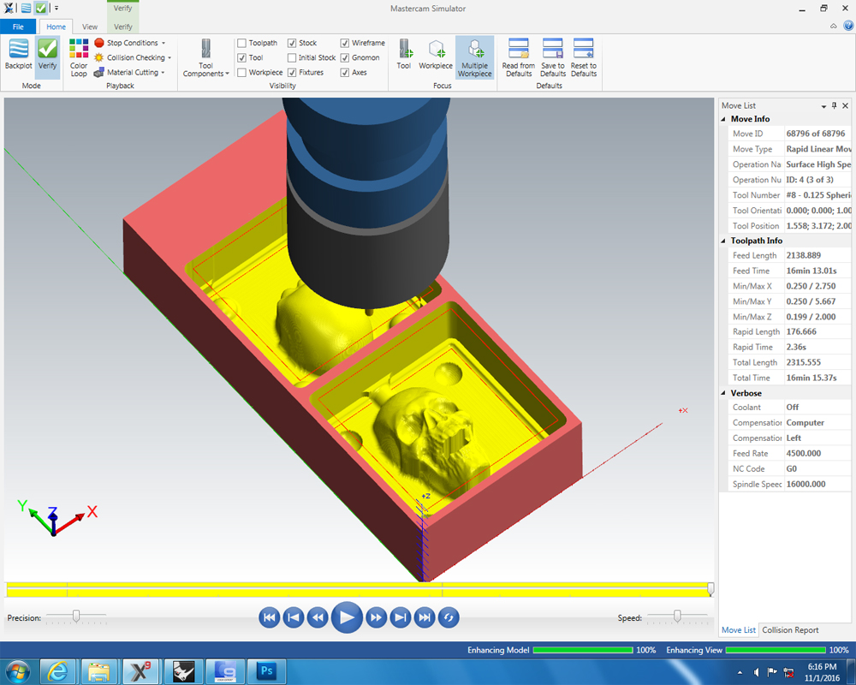Collapse the Verbose section
856x685 pixels.
pyautogui.click(x=724, y=393)
